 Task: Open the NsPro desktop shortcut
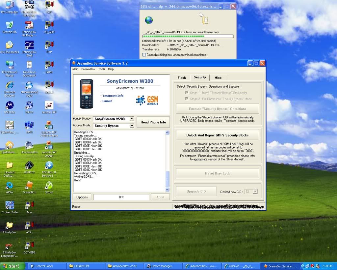(29, 107)
